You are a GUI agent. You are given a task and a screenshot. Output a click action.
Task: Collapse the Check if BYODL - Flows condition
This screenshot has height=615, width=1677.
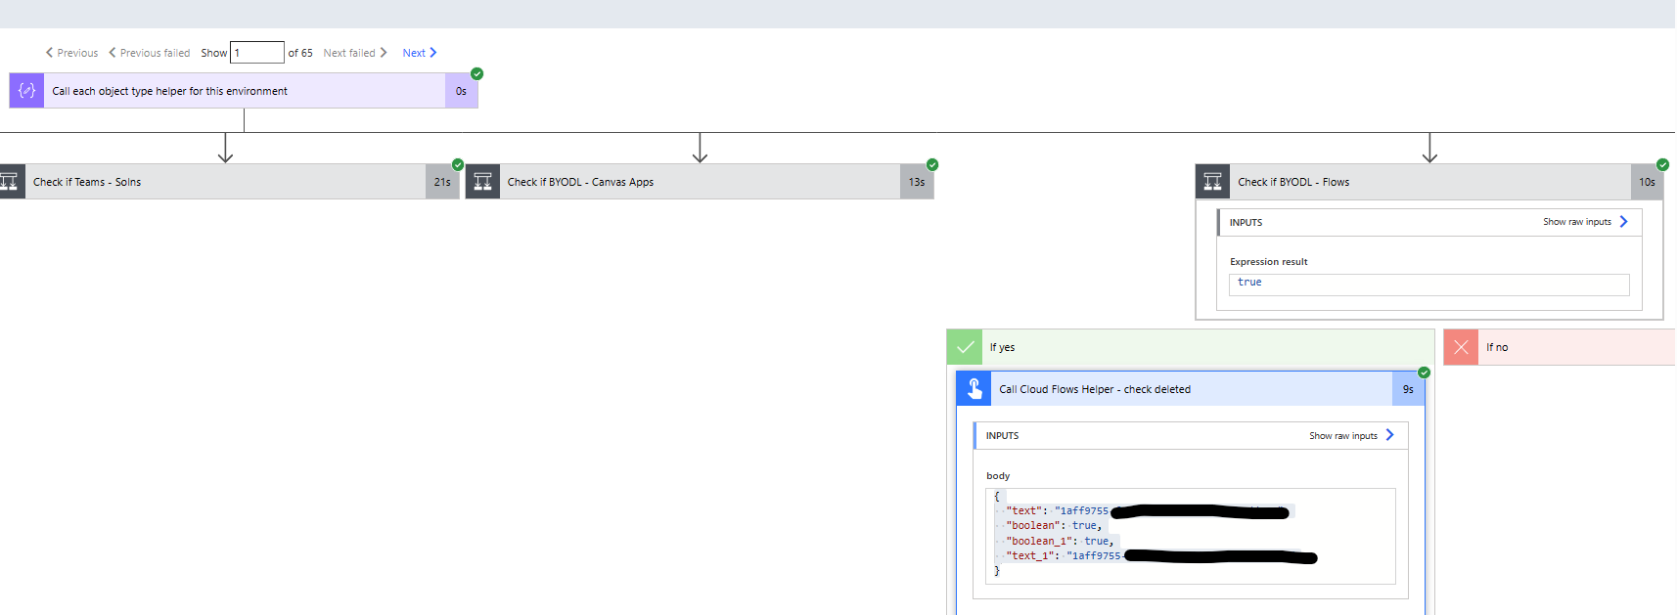1429,182
